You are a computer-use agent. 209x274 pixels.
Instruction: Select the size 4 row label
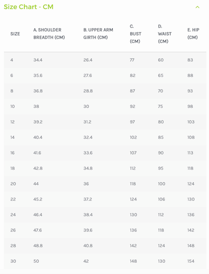pos(12,60)
